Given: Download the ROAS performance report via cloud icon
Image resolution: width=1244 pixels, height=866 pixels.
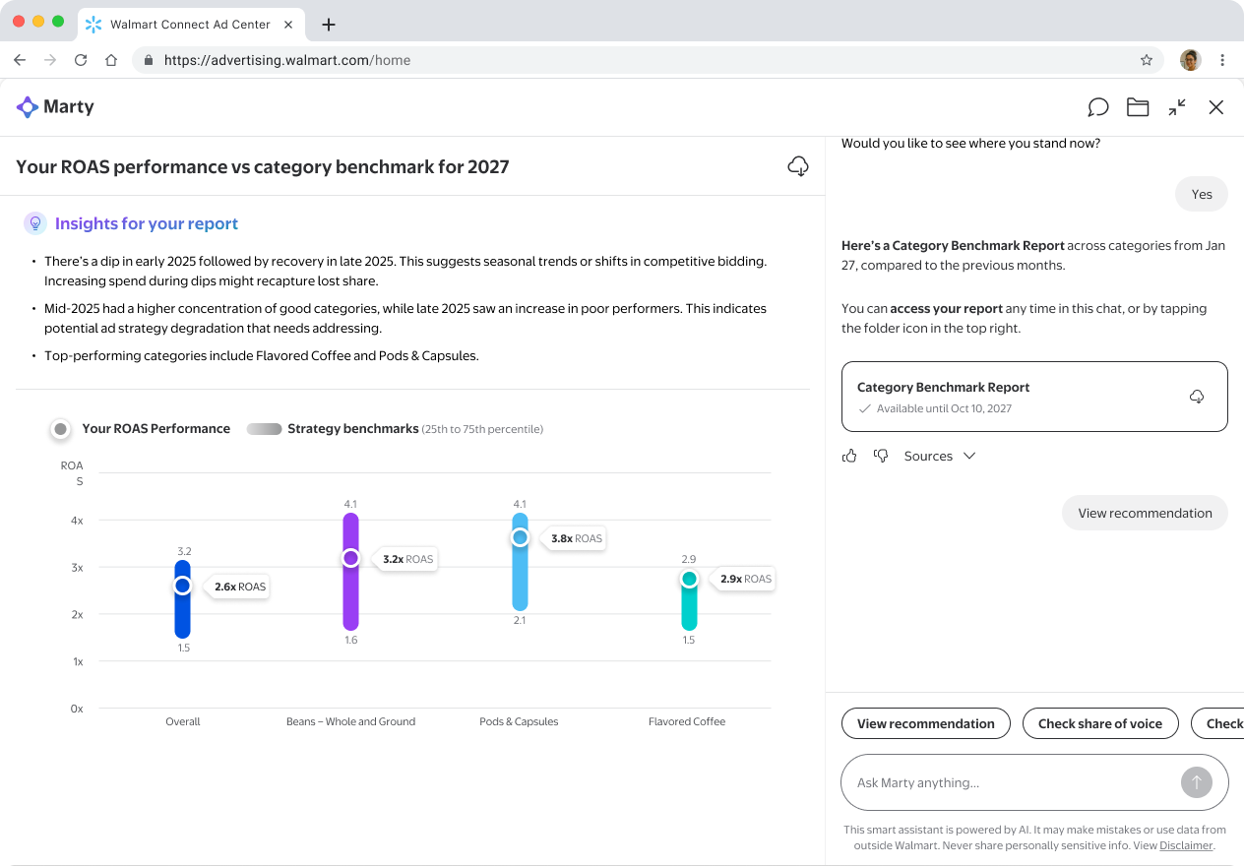Looking at the screenshot, I should 798,166.
